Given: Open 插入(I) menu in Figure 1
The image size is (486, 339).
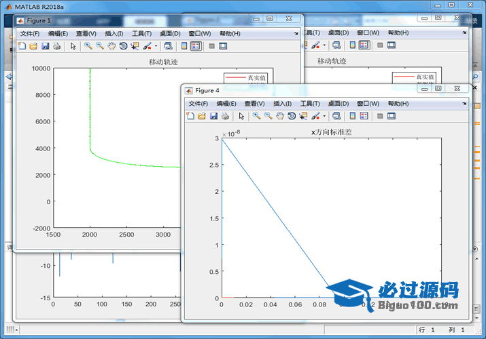Looking at the screenshot, I should point(114,33).
